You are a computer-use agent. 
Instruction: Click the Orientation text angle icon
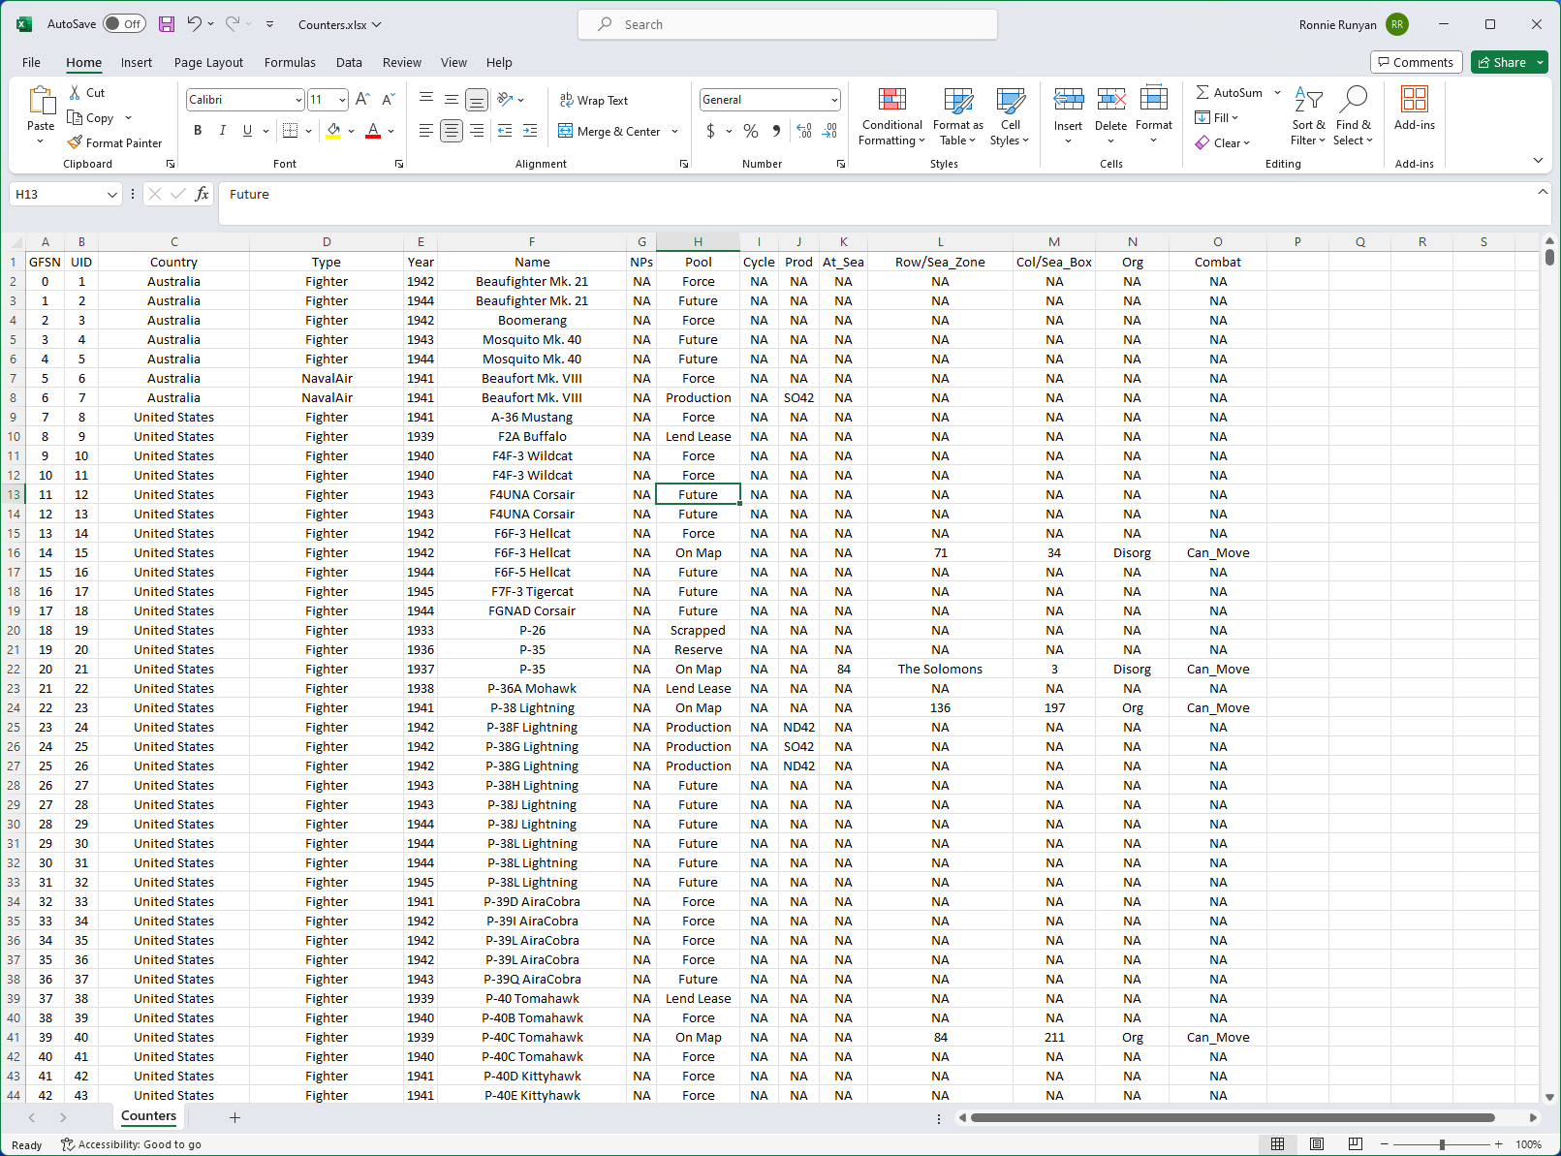[x=505, y=99]
